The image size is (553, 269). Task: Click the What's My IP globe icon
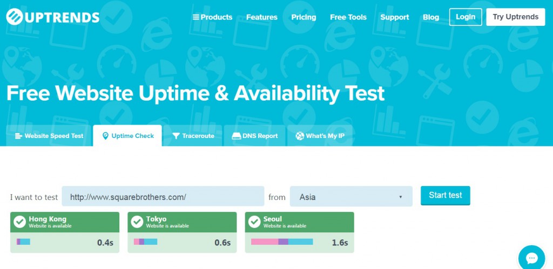click(x=300, y=136)
